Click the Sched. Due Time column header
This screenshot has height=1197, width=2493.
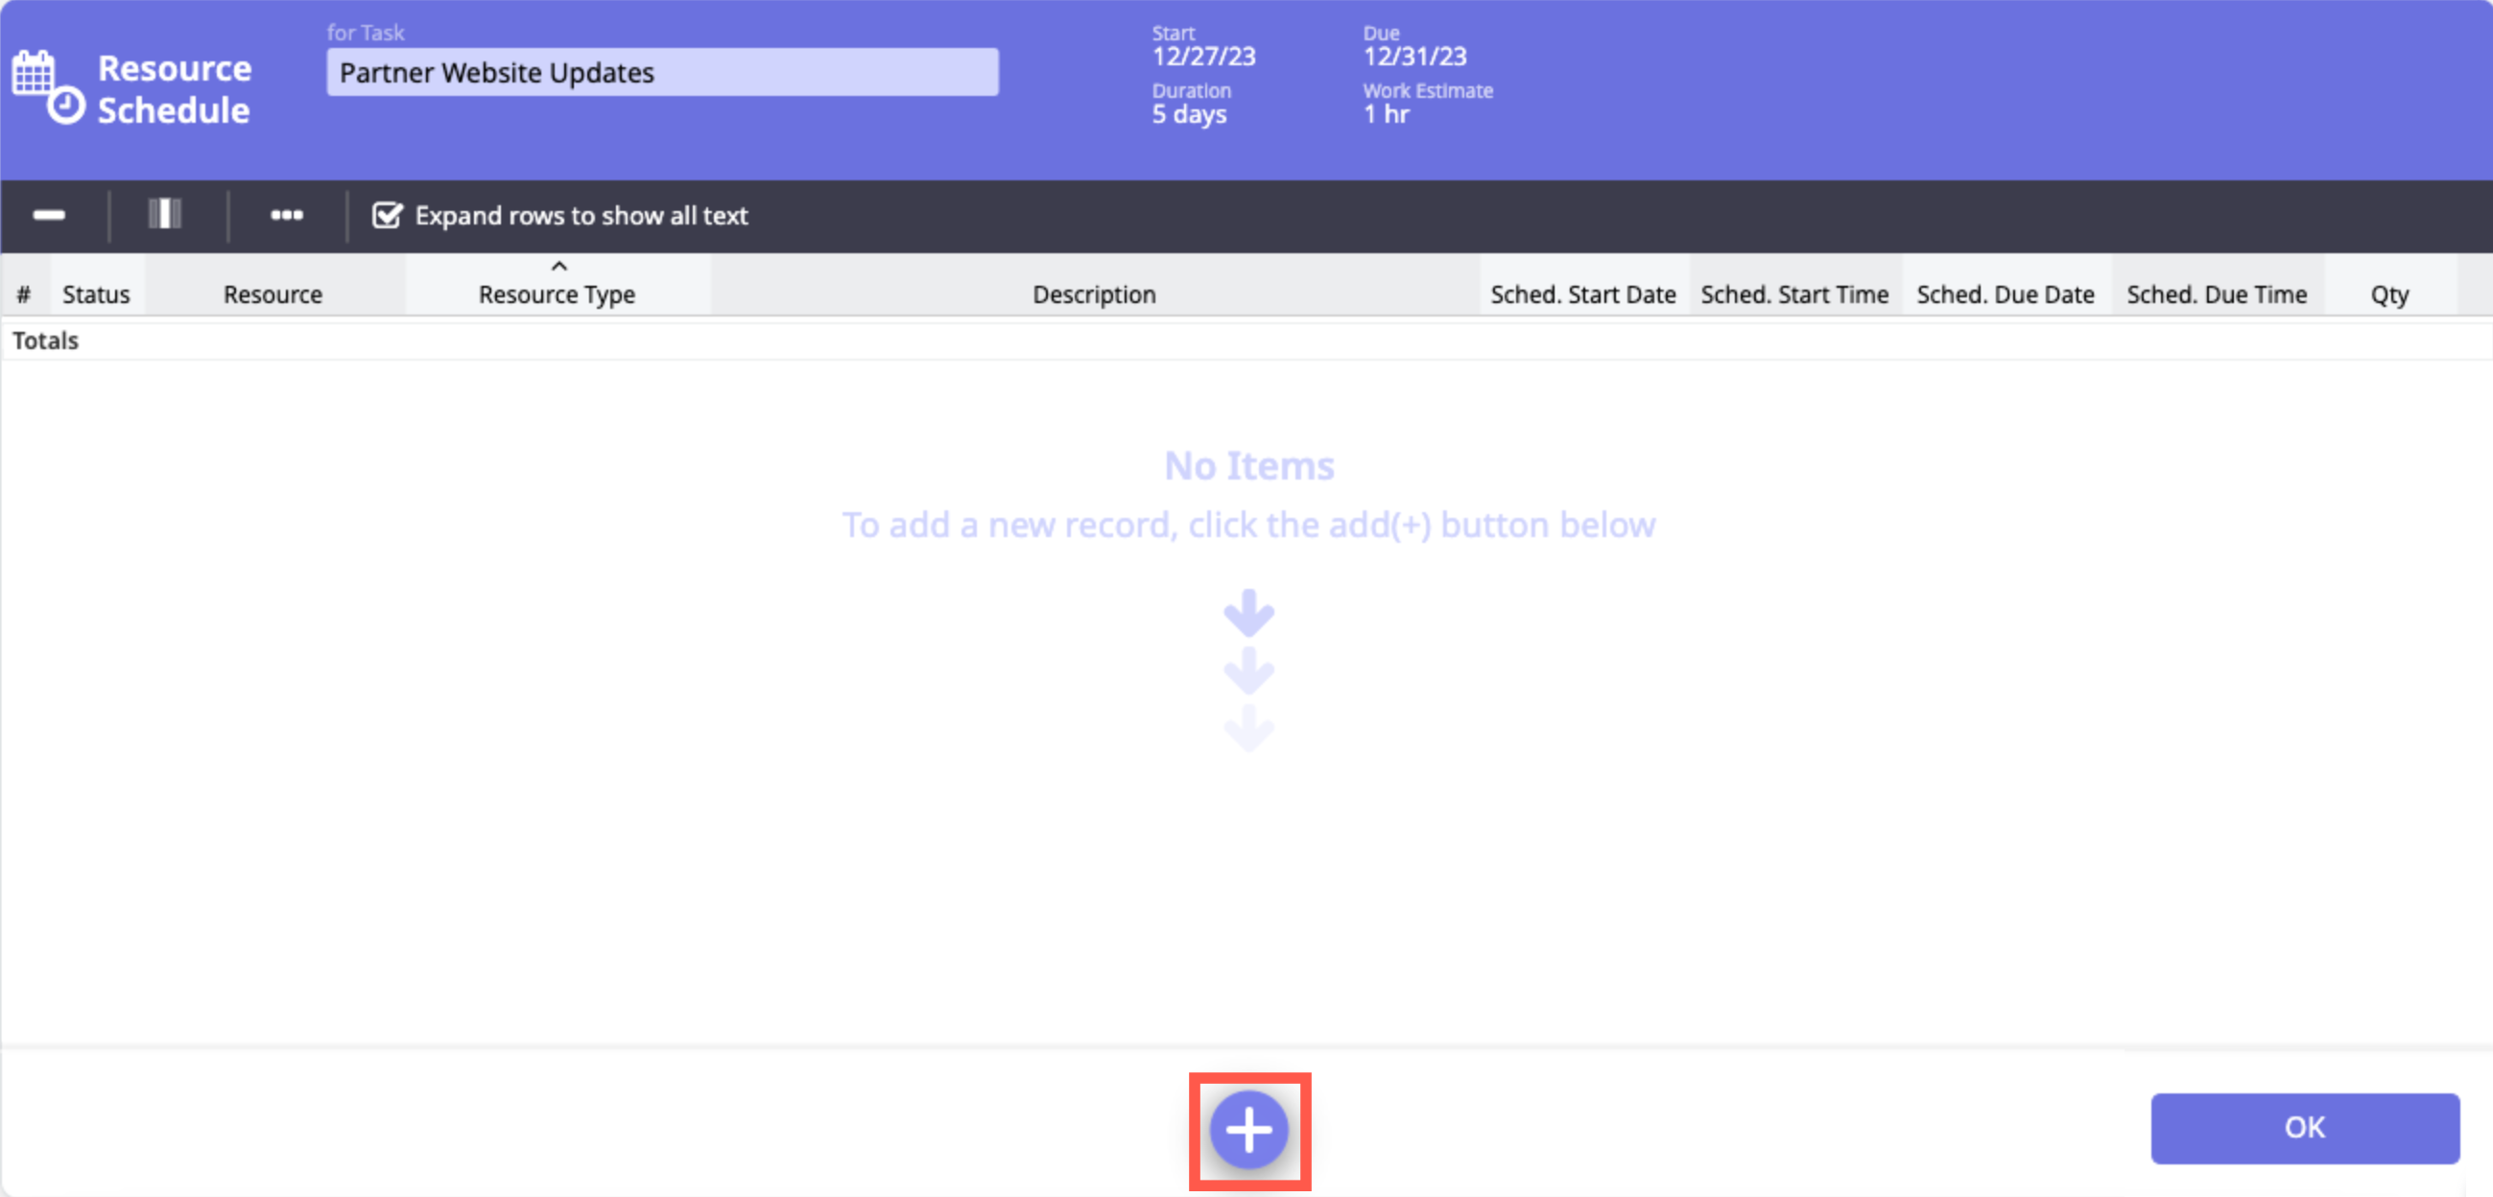click(2217, 294)
